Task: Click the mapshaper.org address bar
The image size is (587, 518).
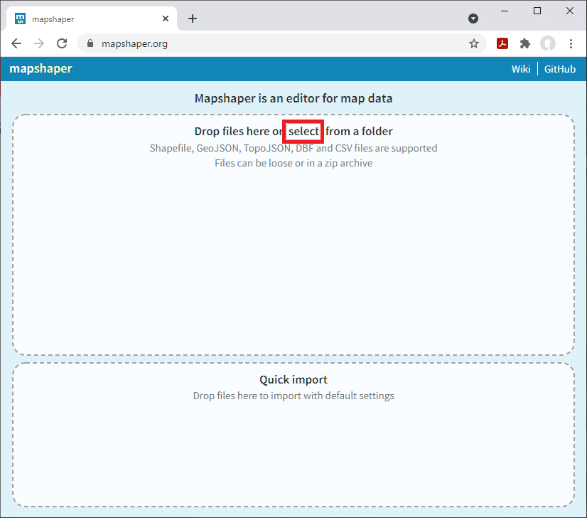Action: point(282,44)
